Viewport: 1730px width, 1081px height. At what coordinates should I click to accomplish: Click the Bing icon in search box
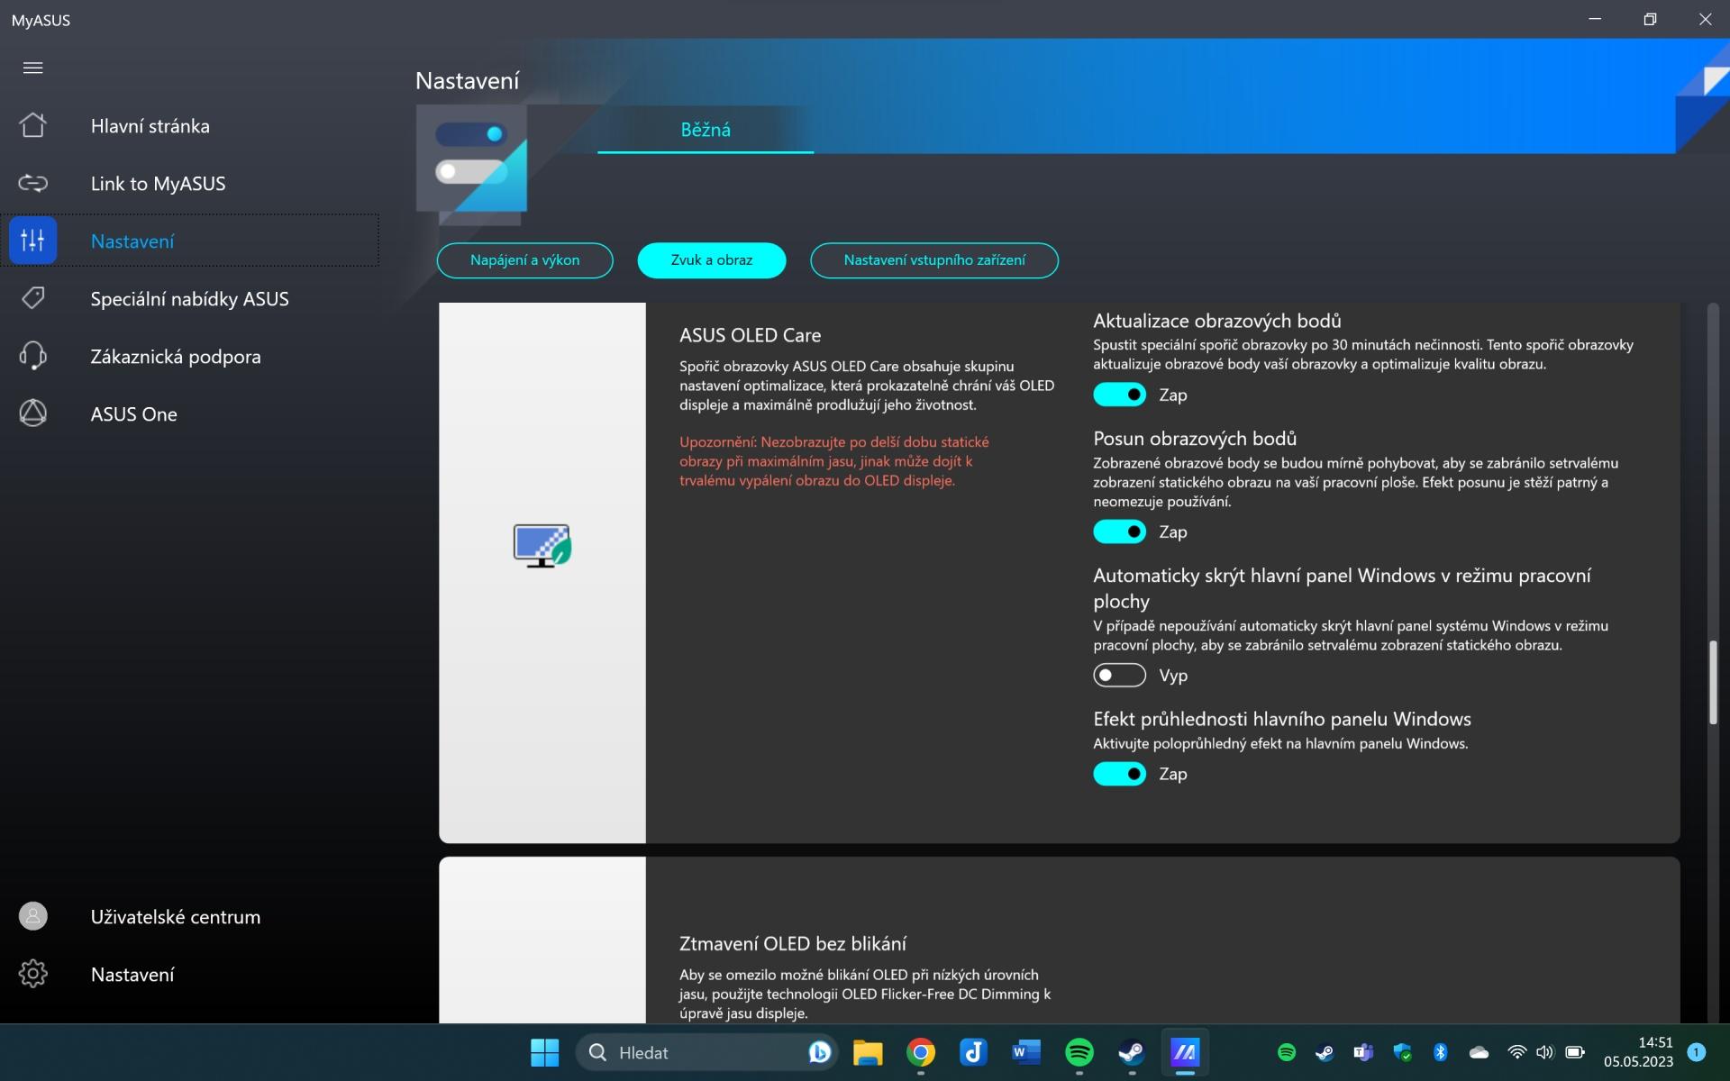(819, 1052)
